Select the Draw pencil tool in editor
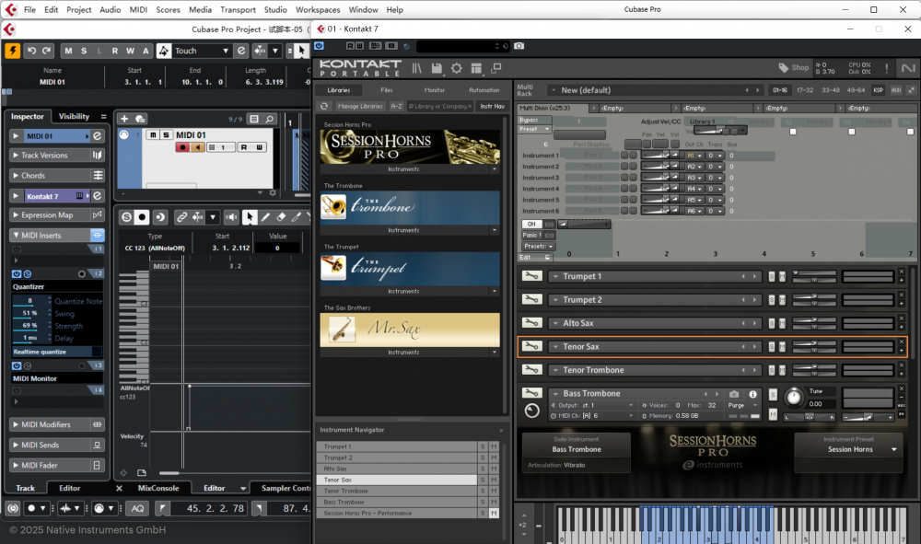Screen dimensions: 921x544 [265, 217]
